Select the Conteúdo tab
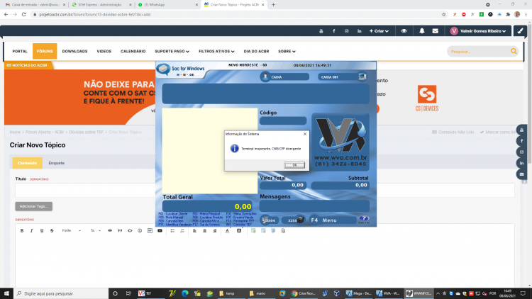532x299 pixels. click(27, 163)
